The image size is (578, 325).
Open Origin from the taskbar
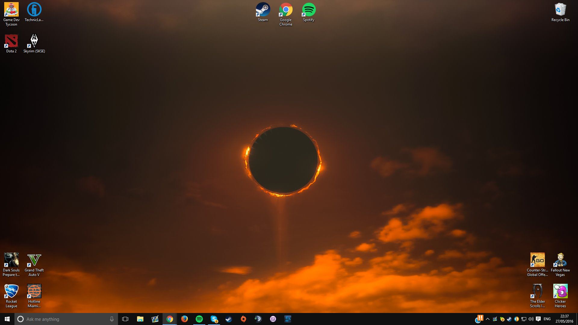244,319
